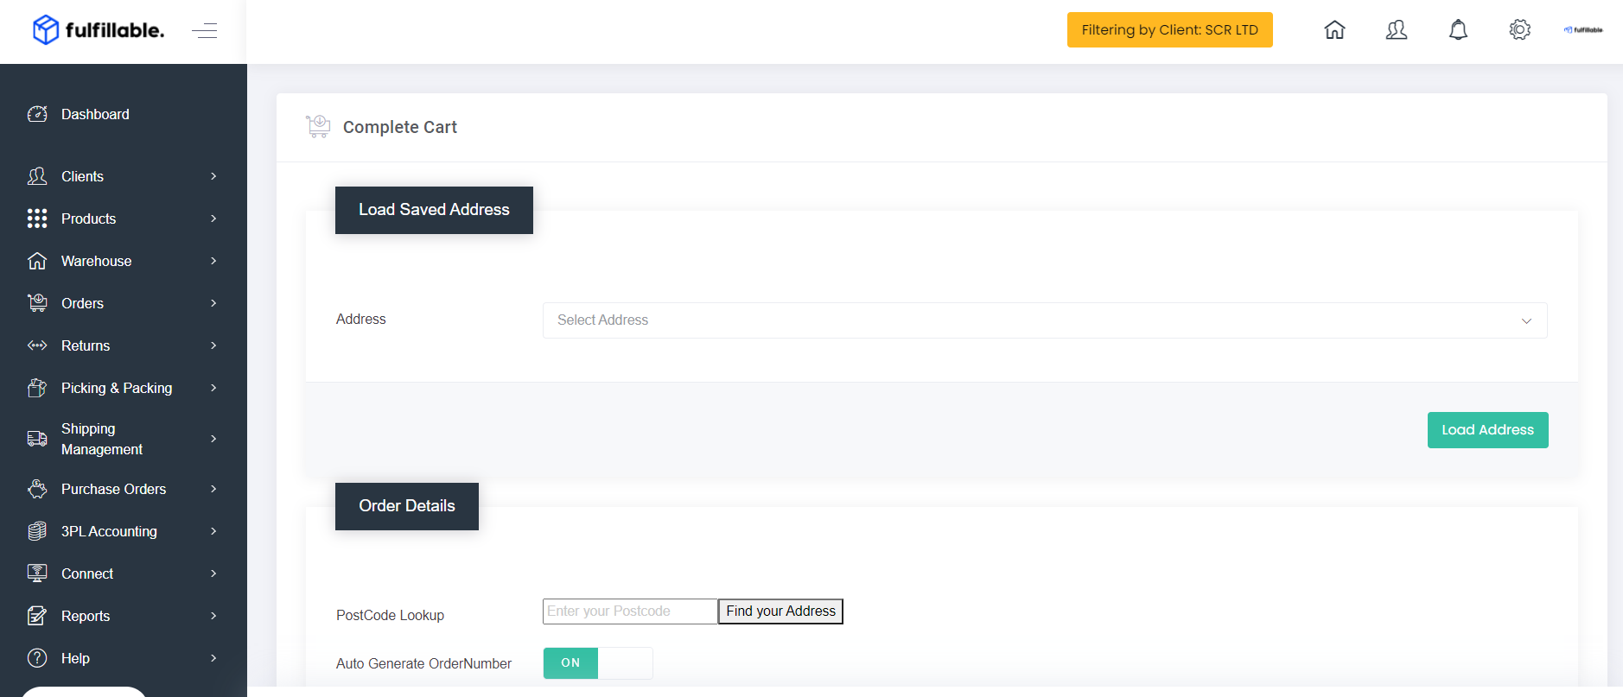Click the Enter your Postcode field
The image size is (1623, 697).
click(630, 611)
